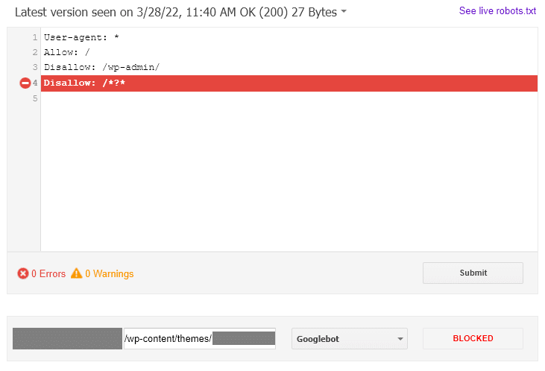Click the Allow: / line in editor
Viewport: 545px width, 371px height.
click(x=67, y=52)
